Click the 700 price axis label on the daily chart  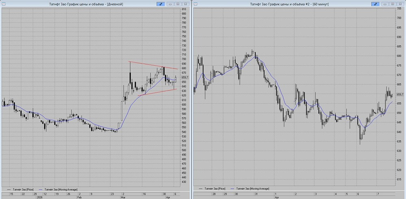[184, 59]
